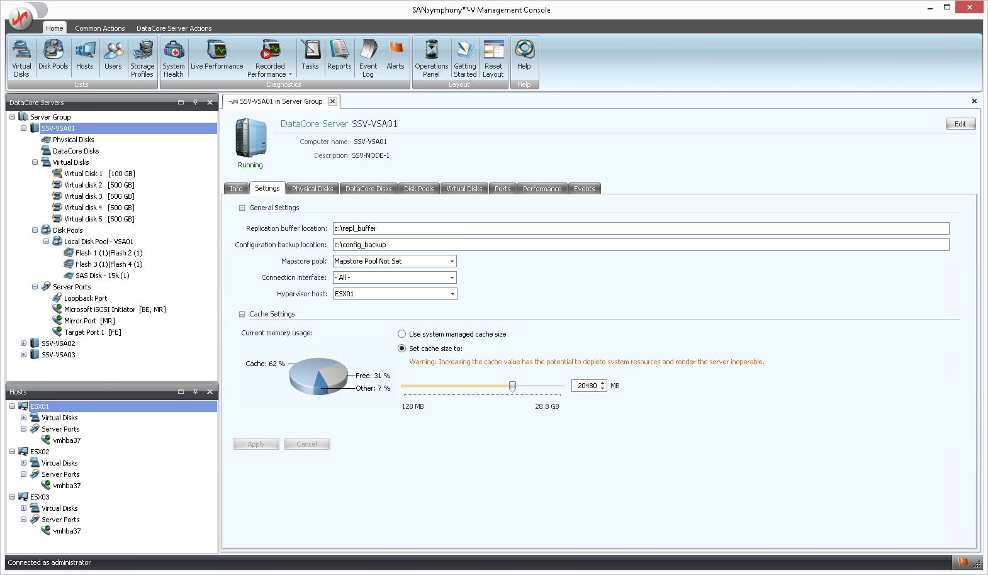Open the Hypervisor host dropdown

[452, 294]
